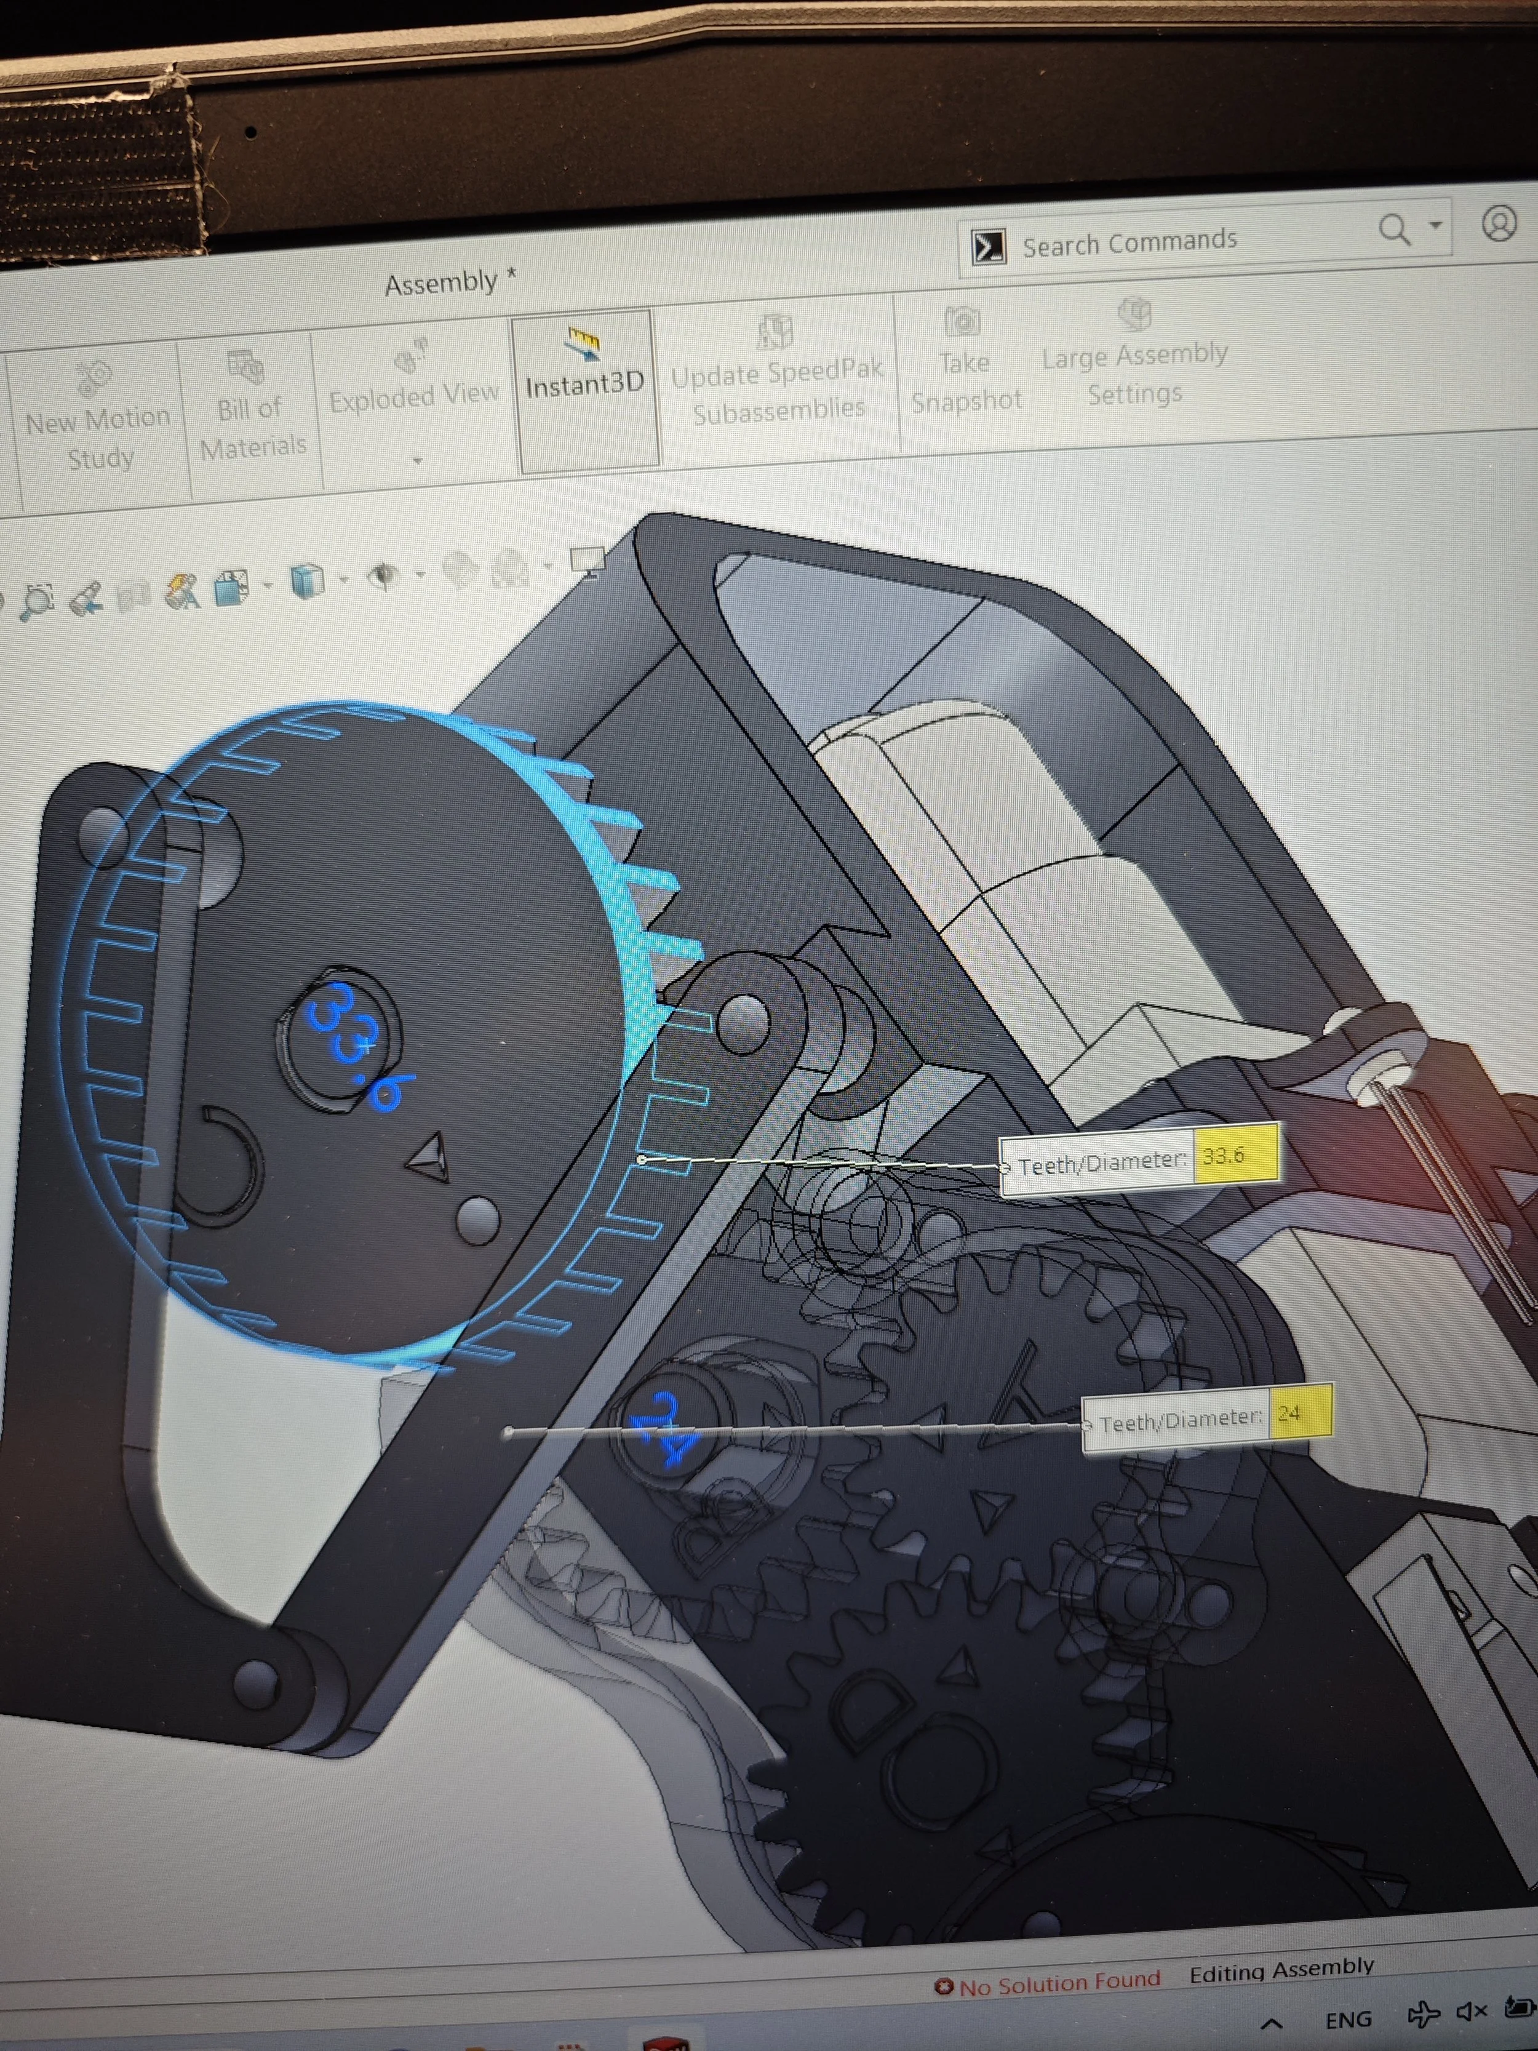1538x2051 pixels.
Task: Click the 33.6 Teeth/Diameter value field
Action: (x=1235, y=1154)
